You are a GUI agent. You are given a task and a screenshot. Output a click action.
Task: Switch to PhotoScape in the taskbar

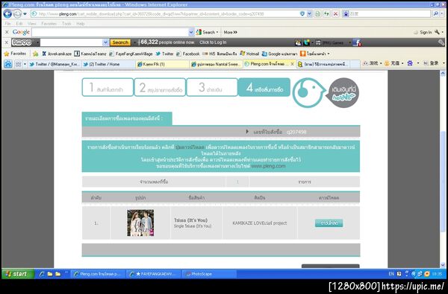[208, 274]
